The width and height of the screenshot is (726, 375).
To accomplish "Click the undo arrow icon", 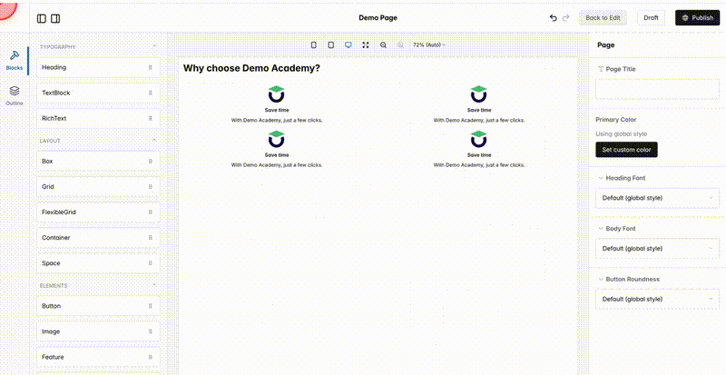I will pos(554,18).
